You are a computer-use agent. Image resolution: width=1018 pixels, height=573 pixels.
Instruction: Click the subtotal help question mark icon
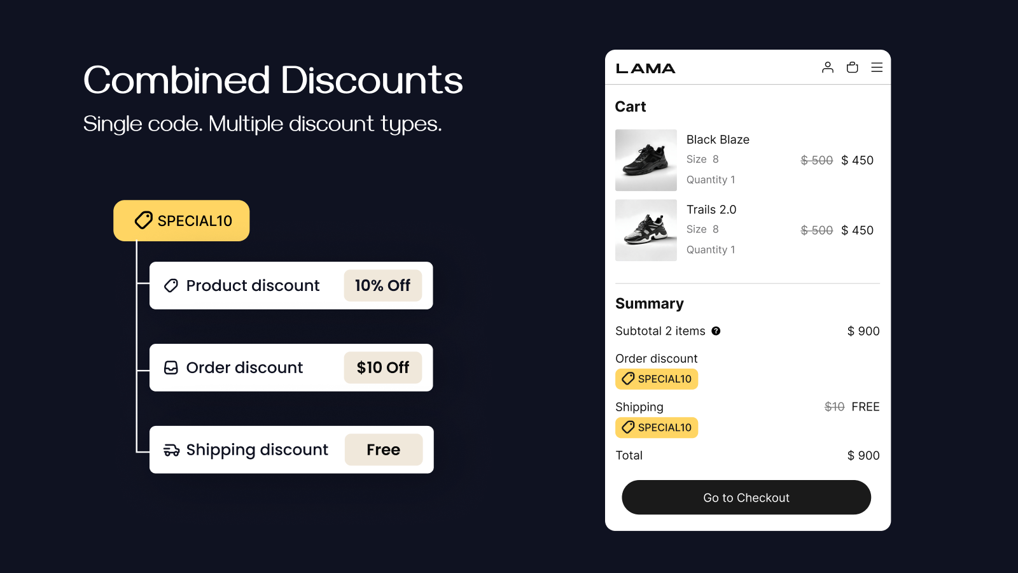[716, 331]
